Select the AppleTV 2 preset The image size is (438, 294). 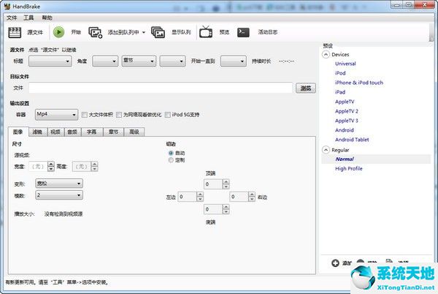pos(346,111)
